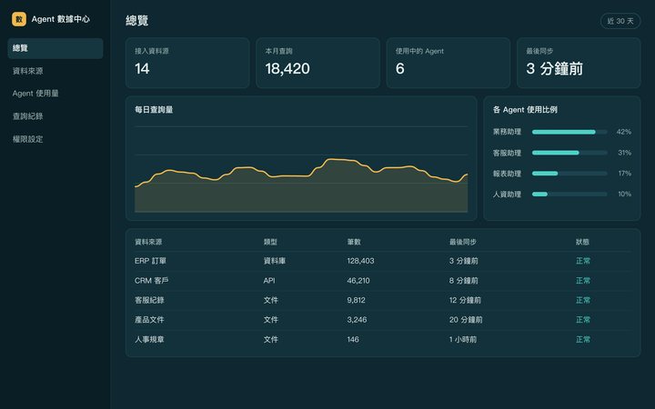Select the CRM 客戶 row name
Image resolution: width=655 pixels, height=409 pixels.
tap(151, 281)
